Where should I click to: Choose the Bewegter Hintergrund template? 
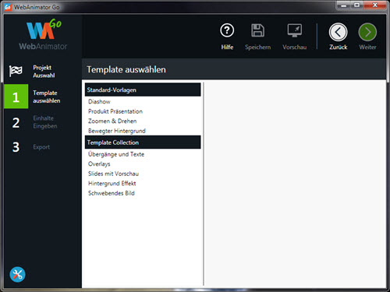116,131
